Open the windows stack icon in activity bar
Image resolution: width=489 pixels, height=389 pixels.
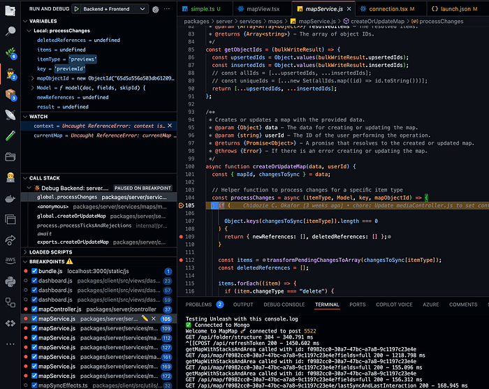click(x=10, y=219)
